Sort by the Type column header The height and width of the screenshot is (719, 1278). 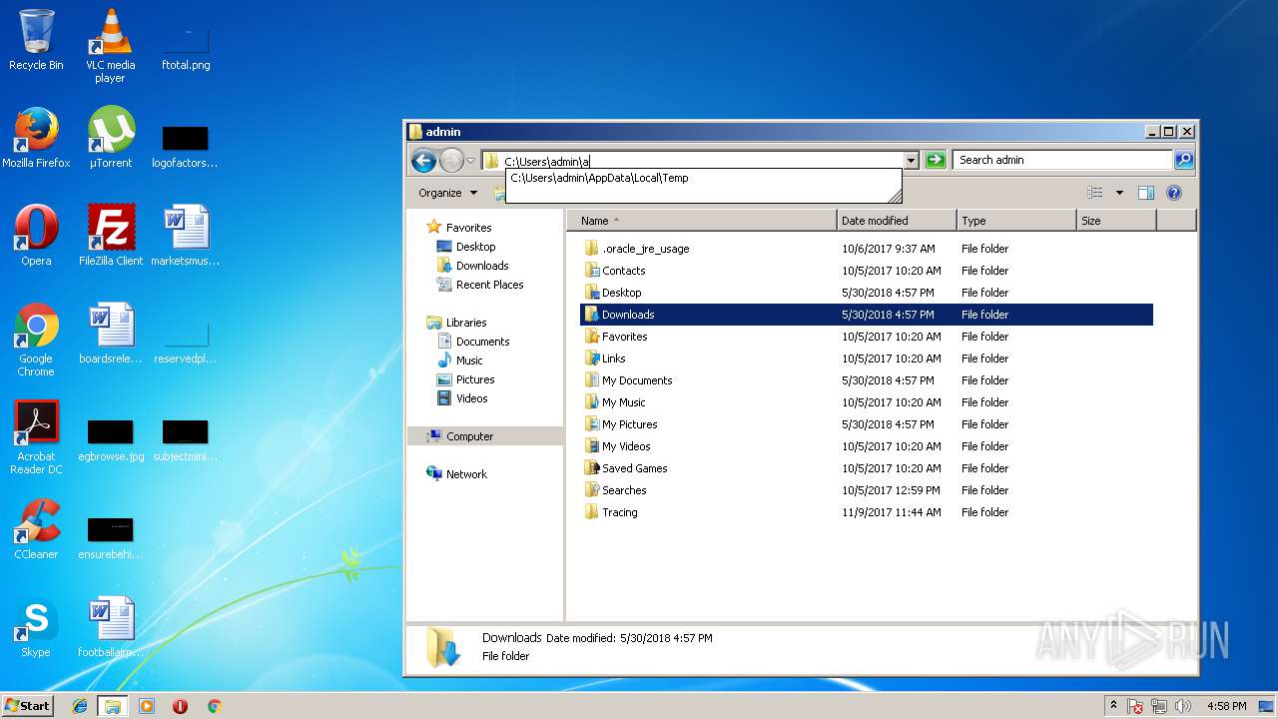coord(1016,221)
